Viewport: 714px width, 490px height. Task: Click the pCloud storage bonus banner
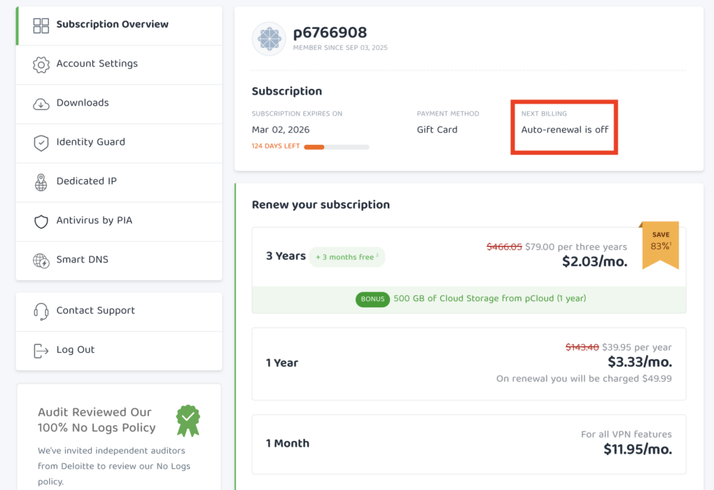coord(469,299)
